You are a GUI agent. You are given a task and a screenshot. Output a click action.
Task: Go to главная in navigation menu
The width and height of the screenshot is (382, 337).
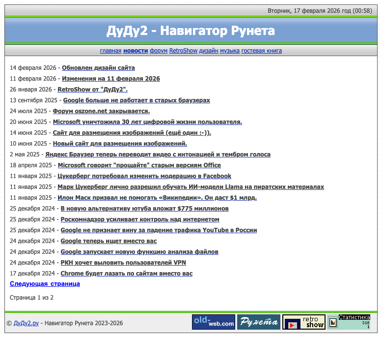(110, 51)
